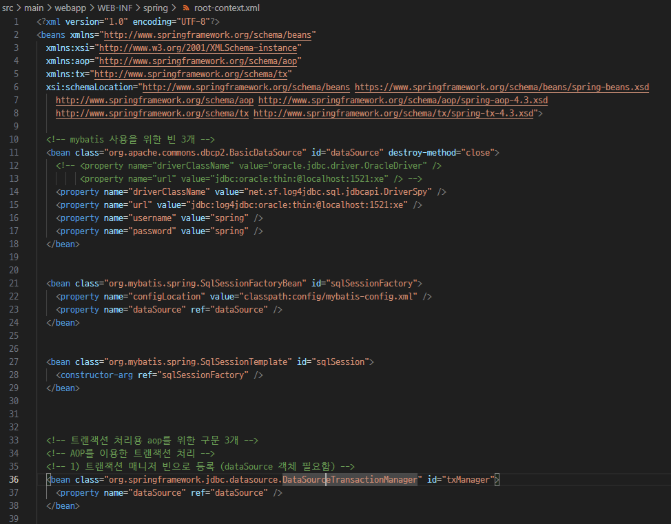671x524 pixels.
Task: Open the 'webapp' breadcrumb segment
Action: 70,8
